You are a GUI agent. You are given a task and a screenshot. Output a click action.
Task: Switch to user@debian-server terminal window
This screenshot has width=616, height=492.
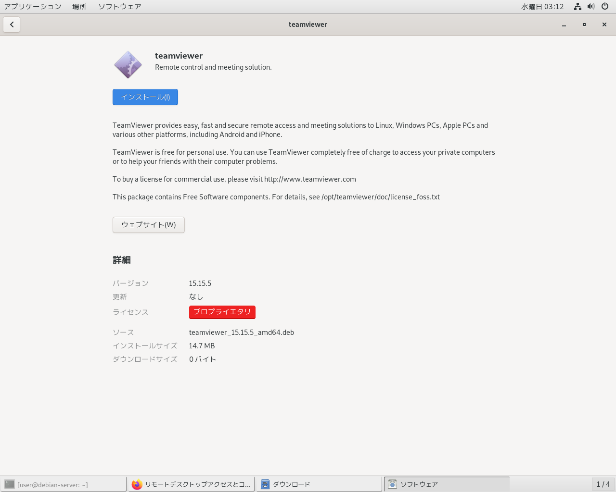click(x=53, y=484)
